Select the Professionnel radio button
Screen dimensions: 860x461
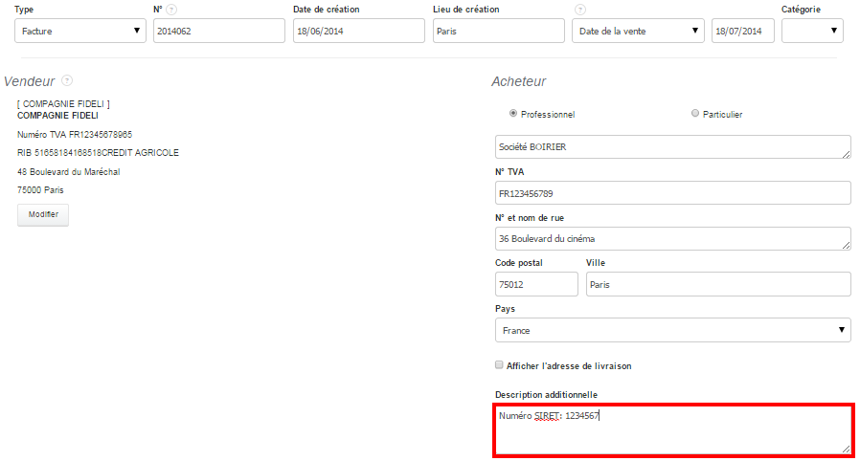(x=512, y=113)
